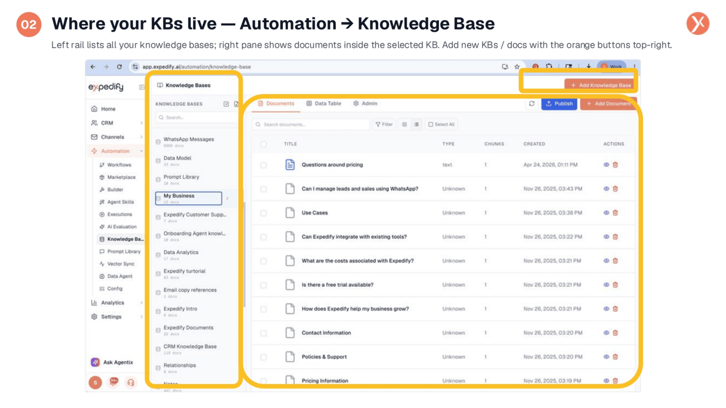Collapse the sidebar with panel icon
Screen dimensions: 726x408
coord(142,87)
